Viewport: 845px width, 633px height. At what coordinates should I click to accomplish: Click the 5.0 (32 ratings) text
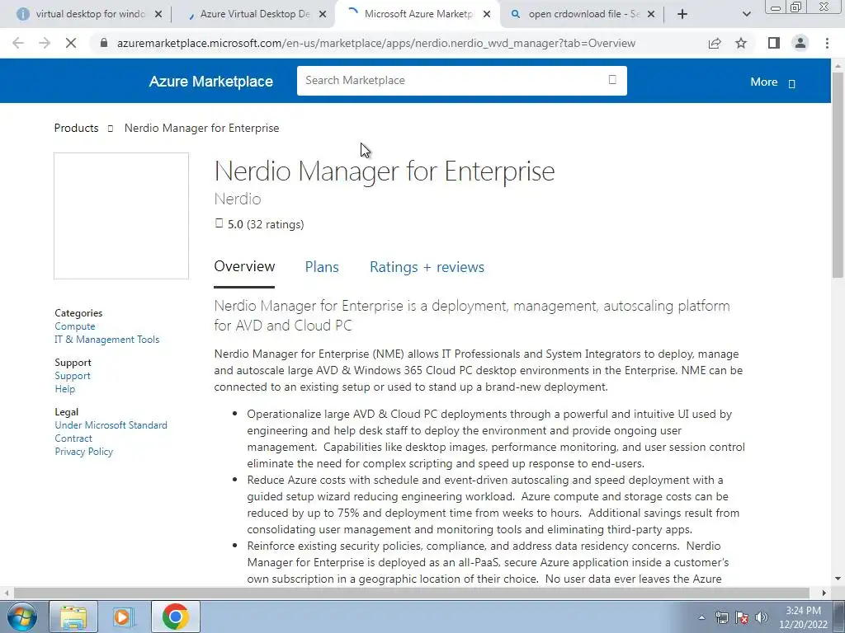[x=266, y=224]
